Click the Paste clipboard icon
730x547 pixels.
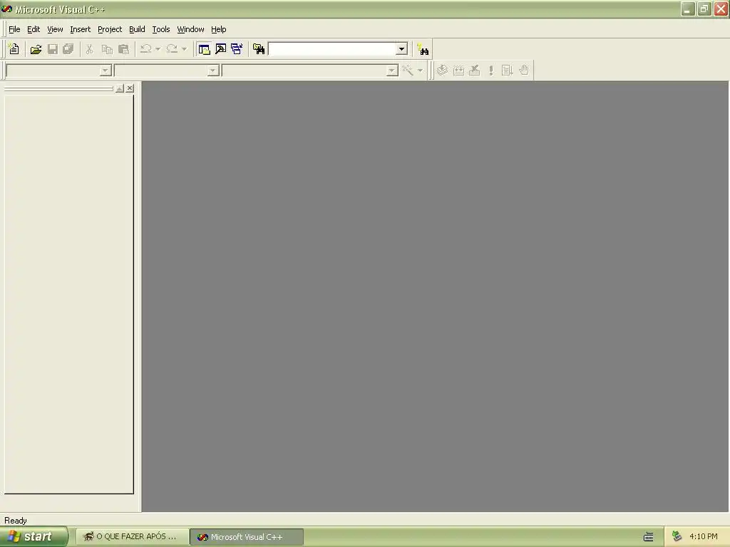pyautogui.click(x=123, y=49)
